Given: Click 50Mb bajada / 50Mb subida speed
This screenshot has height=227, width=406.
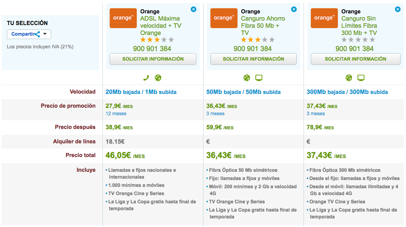Looking at the screenshot, I should click(x=243, y=92).
